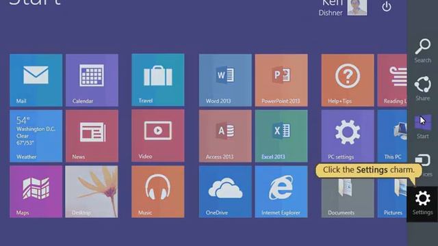Launch PowerPoint 2013
The width and height of the screenshot is (438, 246).
point(281,81)
